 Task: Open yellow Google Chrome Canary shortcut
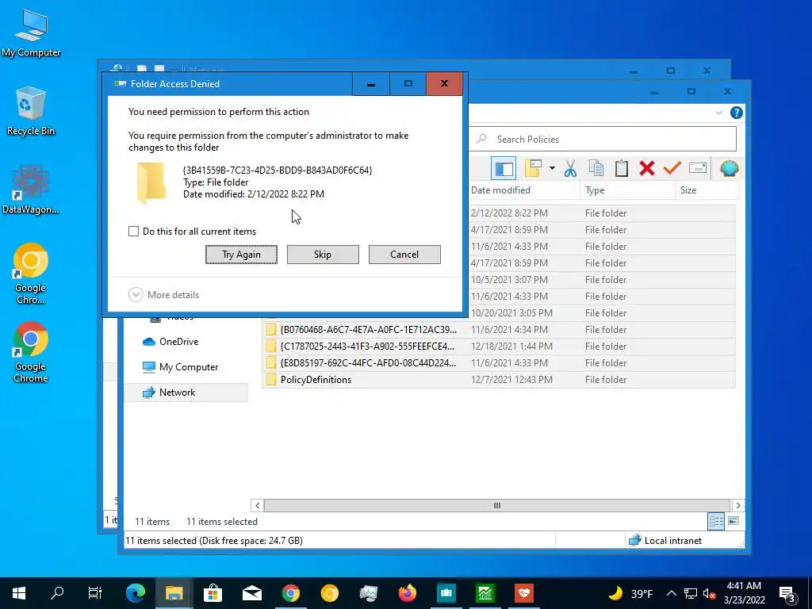(31, 274)
